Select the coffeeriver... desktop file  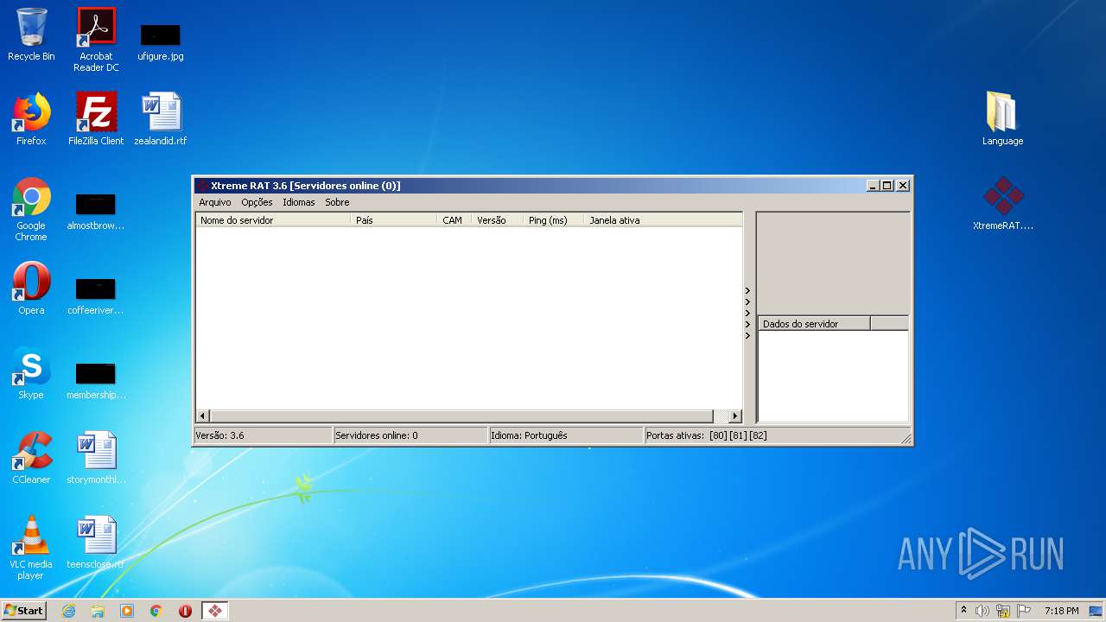coord(96,295)
